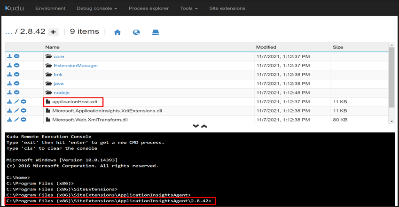Go to Site extensions
The height and width of the screenshot is (207, 399).
pos(227,8)
